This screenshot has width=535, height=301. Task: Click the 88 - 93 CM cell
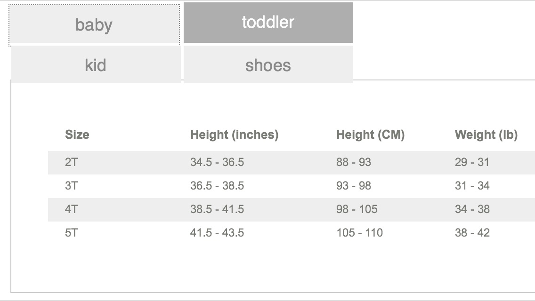[354, 162]
